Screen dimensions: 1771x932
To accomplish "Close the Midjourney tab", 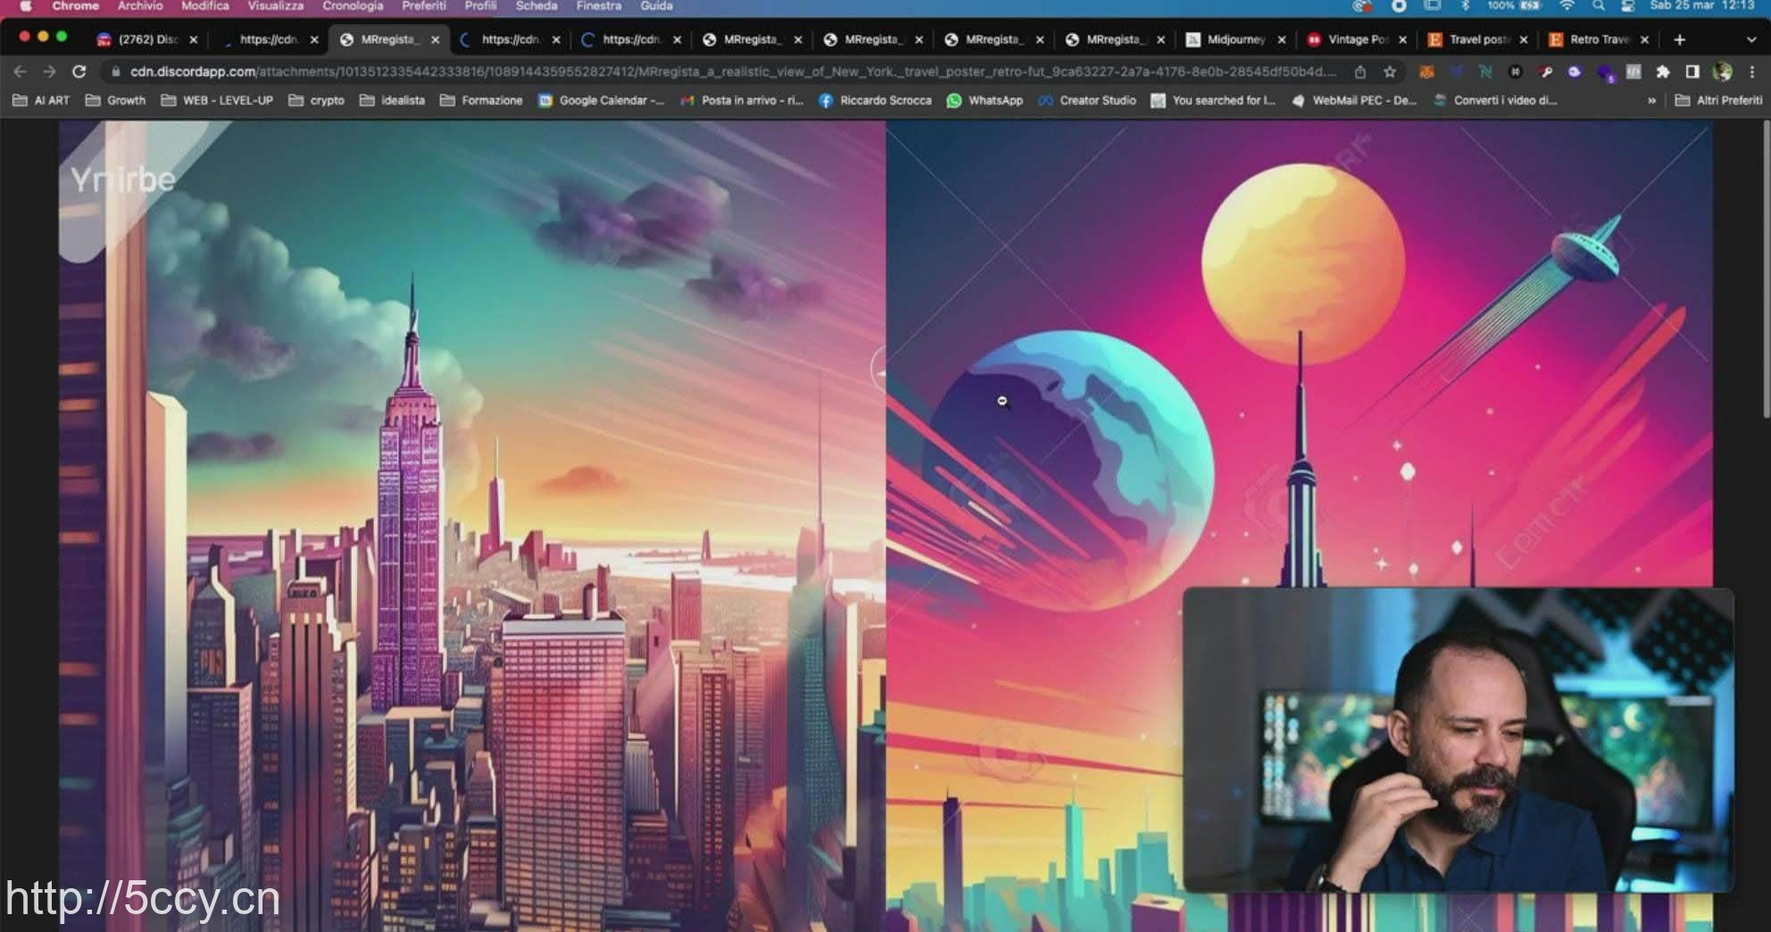I will point(1282,39).
